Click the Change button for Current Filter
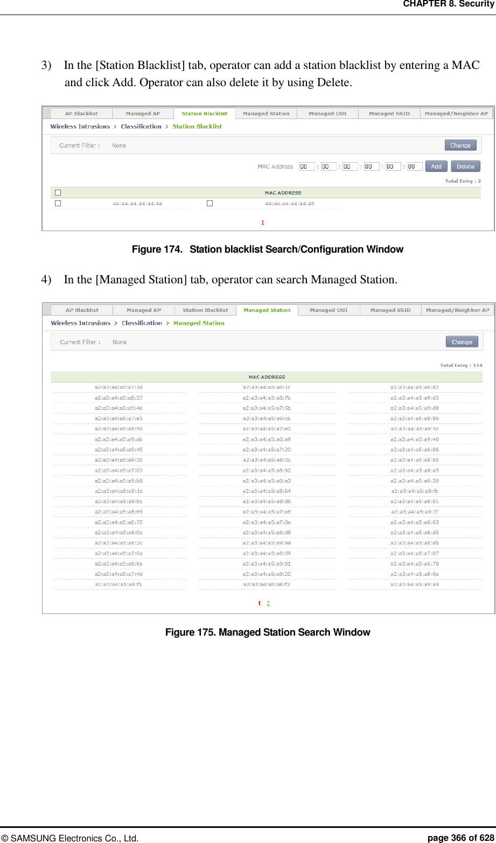Screen dimensions: 496x843 pos(460,145)
